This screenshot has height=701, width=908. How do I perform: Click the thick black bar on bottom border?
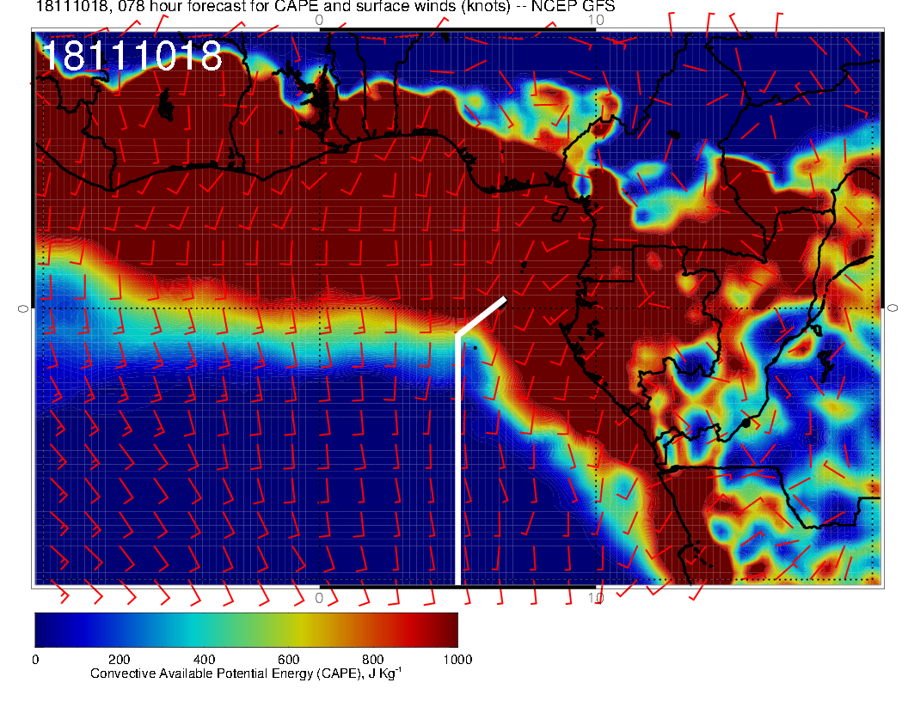(457, 587)
